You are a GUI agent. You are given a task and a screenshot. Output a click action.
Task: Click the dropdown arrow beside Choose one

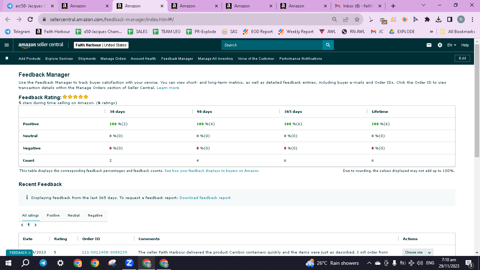(x=429, y=252)
